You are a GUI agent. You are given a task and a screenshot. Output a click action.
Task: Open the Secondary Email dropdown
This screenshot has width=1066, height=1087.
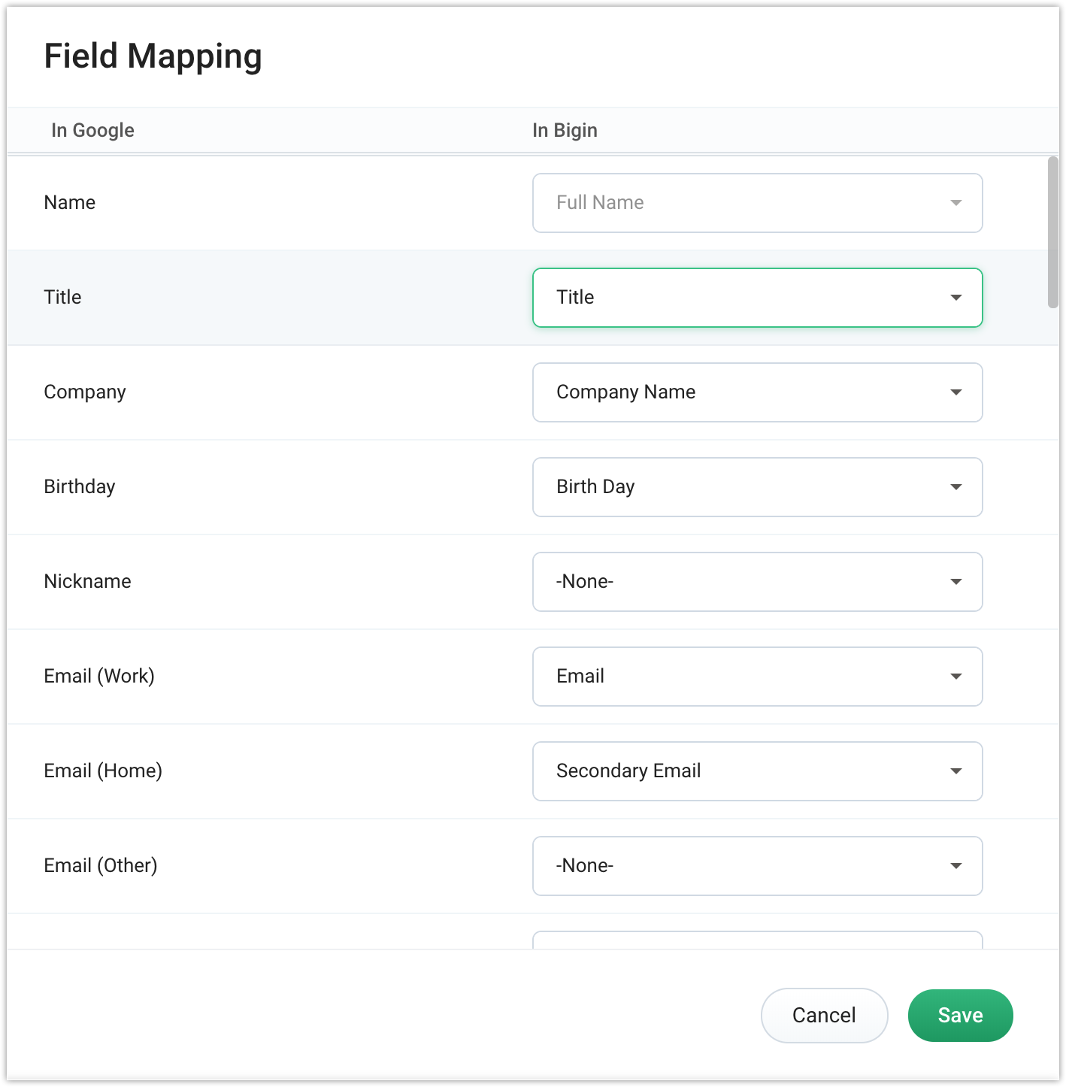point(756,771)
